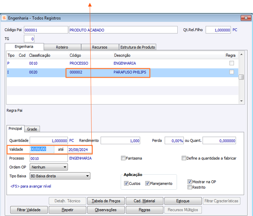Click the Processo code field
253x216 pixels.
(49, 158)
